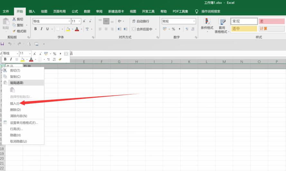286x171 pixels.
Task: Click the Save icon in quick access toolbar
Action: 2,44
